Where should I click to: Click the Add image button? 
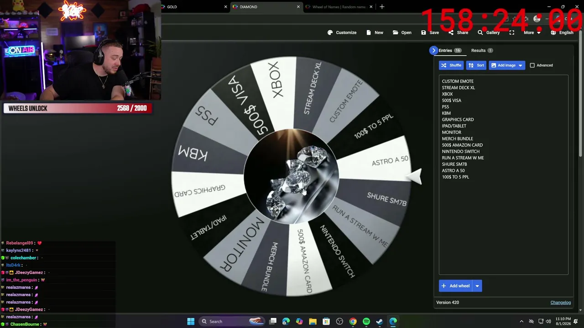click(502, 65)
